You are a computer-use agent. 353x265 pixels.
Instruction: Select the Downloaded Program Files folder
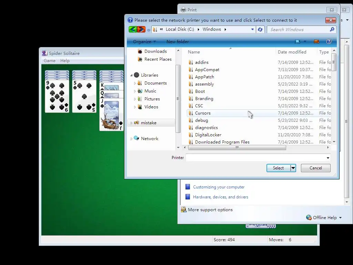coord(222,142)
